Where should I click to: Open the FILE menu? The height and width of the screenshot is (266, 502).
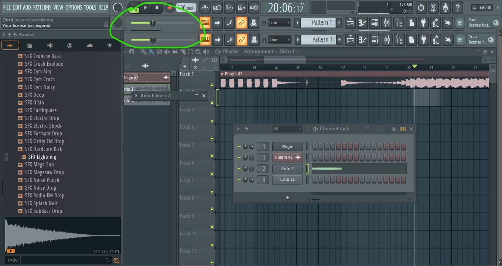tap(7, 7)
